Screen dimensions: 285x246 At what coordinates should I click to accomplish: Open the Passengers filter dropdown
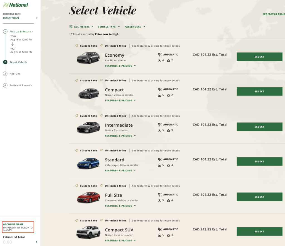pyautogui.click(x=135, y=27)
